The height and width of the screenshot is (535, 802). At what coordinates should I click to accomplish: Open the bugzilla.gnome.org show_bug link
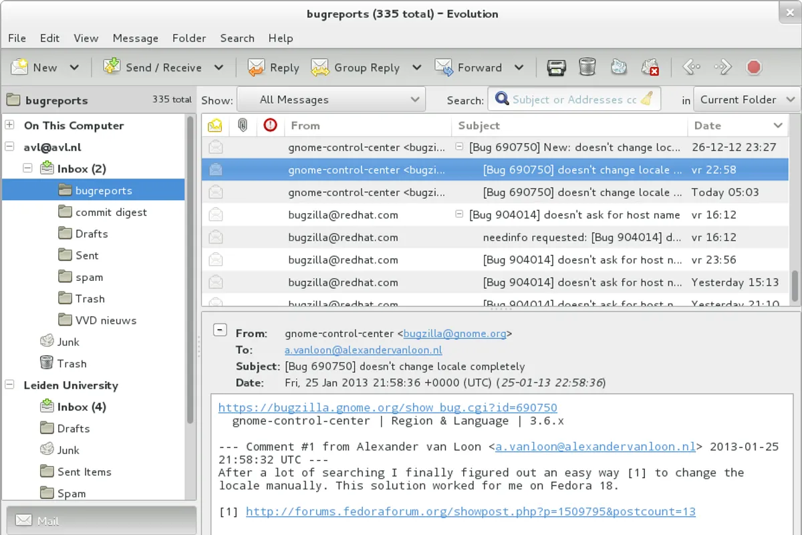(x=388, y=407)
